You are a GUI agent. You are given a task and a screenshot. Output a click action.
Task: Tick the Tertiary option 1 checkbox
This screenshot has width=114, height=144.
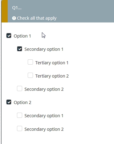(30, 62)
